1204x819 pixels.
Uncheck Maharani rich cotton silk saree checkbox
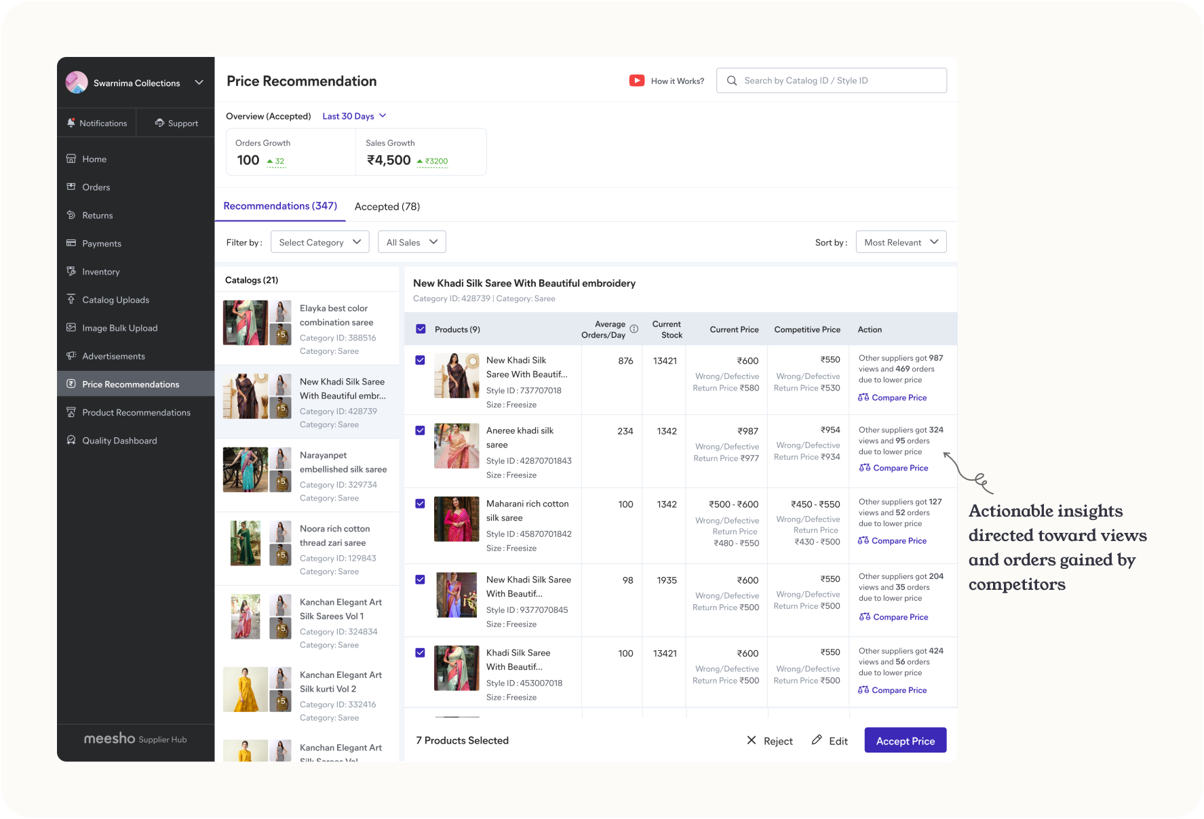[x=420, y=504]
